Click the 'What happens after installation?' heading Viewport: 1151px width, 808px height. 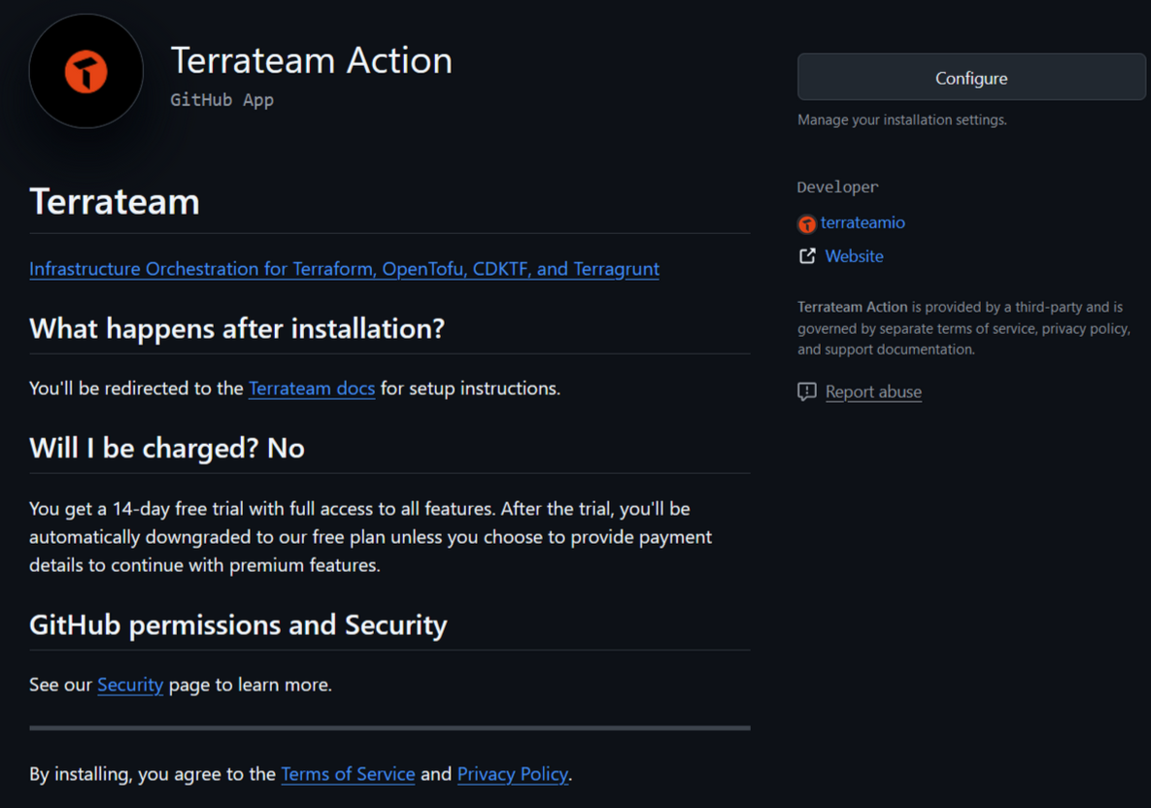[236, 329]
